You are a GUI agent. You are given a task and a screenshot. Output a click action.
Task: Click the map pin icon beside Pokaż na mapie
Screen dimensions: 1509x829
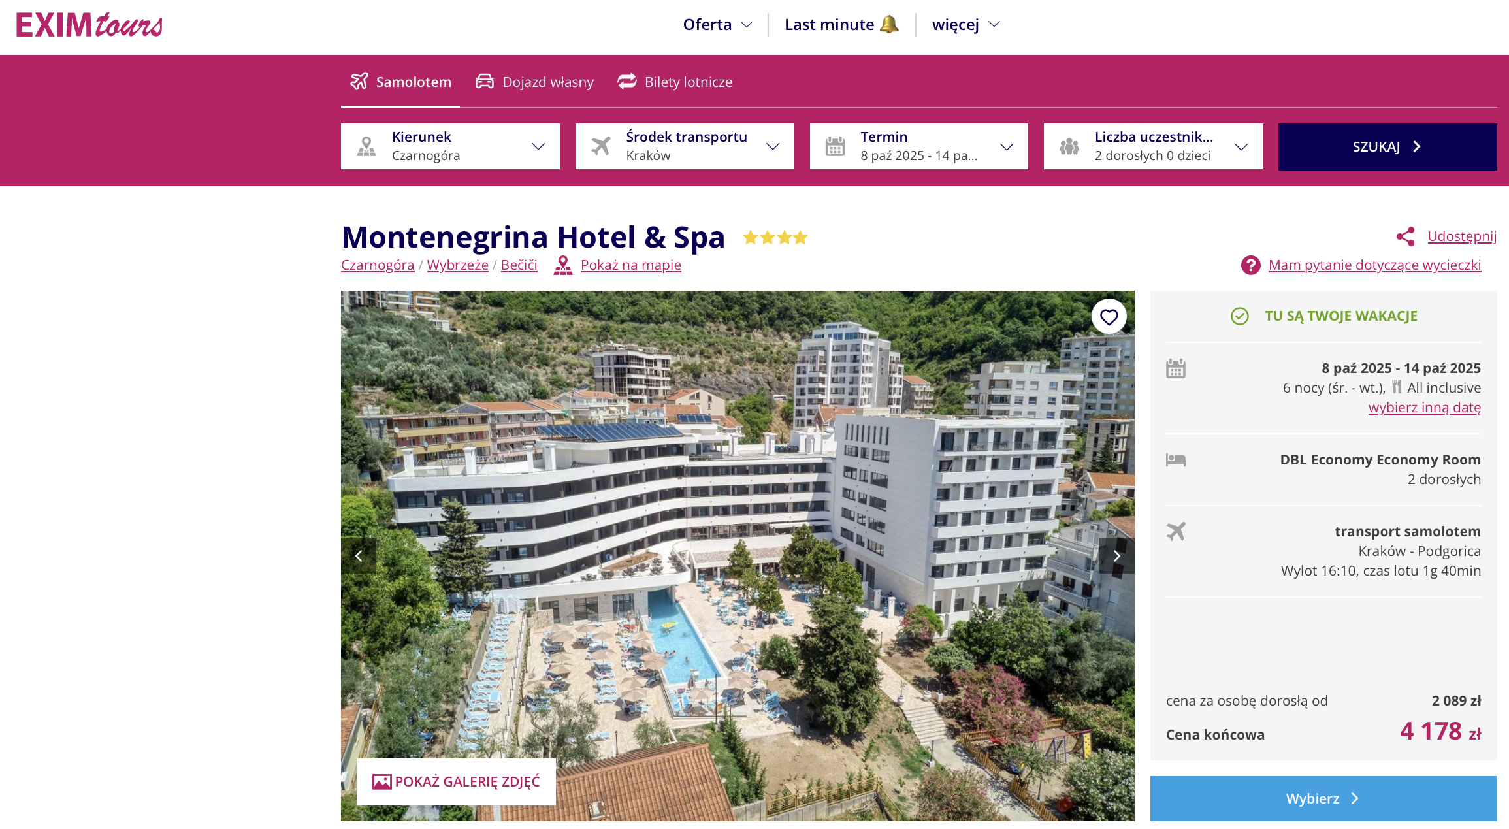coord(562,265)
